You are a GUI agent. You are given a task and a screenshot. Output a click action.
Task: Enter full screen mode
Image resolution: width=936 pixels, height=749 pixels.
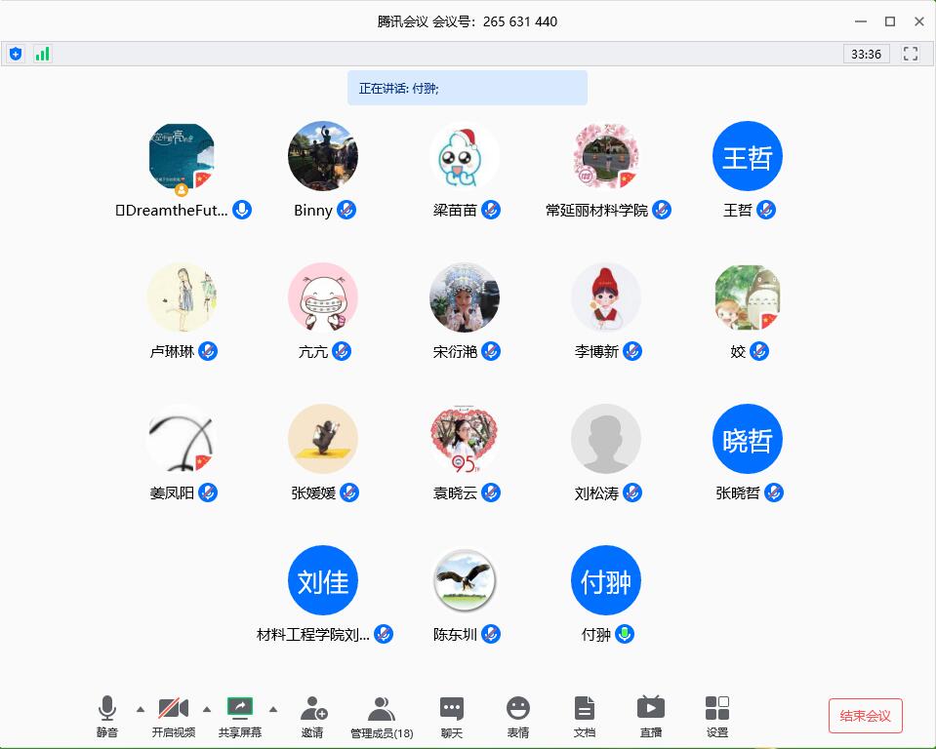pos(911,54)
